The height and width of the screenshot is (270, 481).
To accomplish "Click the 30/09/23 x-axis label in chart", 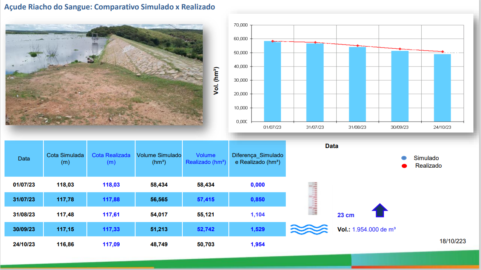I will point(400,128).
